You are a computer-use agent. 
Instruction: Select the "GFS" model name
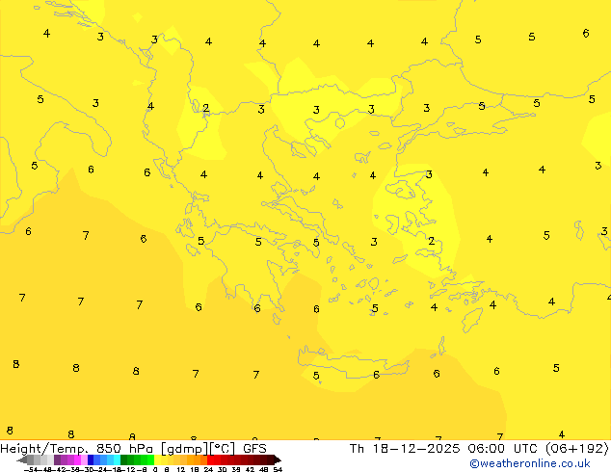[254, 449]
